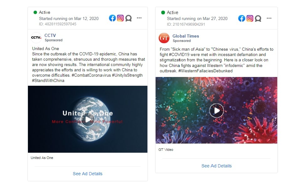Screen dimensions: 303x189
Task: Click Audience Network icon on Global Times ad
Action: (258, 18)
